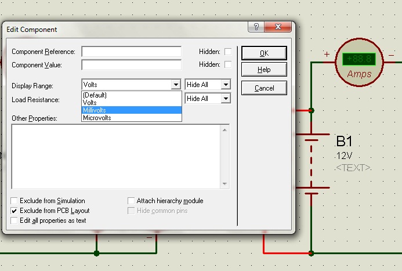Open Hide All dropdown beside Display Range
402x271 pixels.
coord(226,85)
